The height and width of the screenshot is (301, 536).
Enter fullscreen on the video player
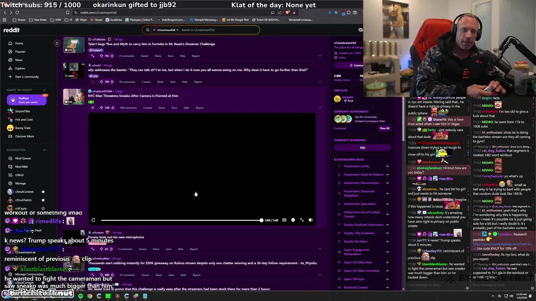point(302,220)
